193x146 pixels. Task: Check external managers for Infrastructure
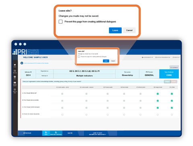(x=140, y=108)
